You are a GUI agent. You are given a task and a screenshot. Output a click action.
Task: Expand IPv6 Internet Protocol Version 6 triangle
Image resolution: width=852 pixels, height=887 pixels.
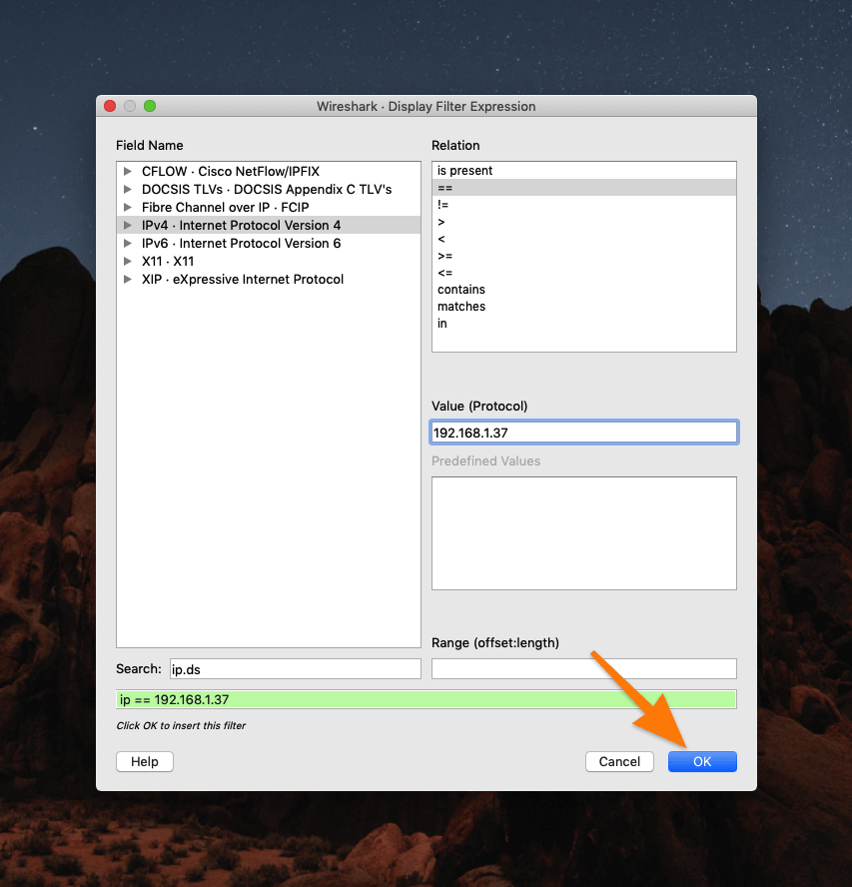click(128, 244)
